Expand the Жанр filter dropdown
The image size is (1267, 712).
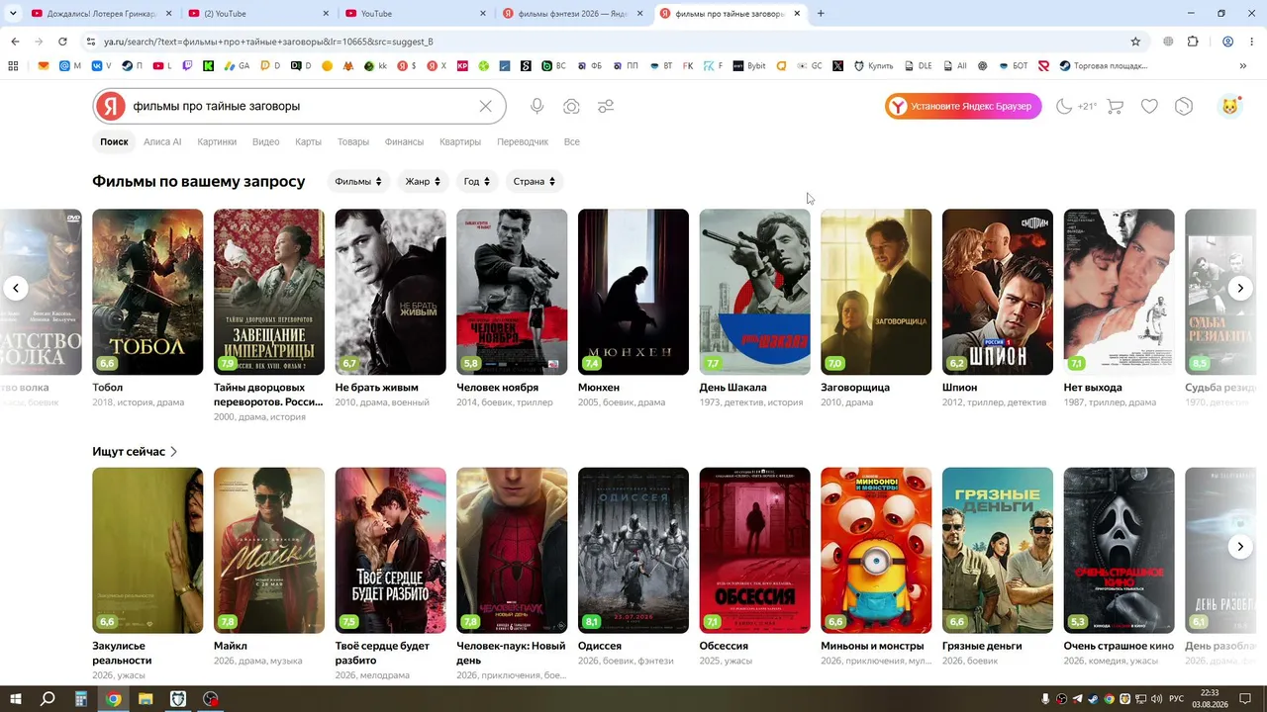point(423,182)
